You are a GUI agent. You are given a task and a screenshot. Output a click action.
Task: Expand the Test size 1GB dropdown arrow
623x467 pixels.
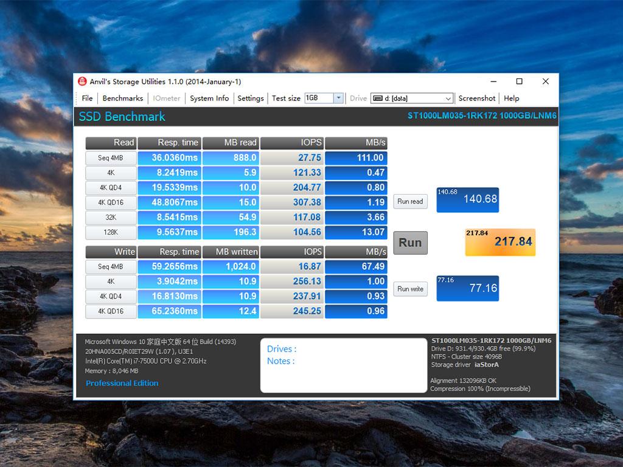tap(338, 98)
